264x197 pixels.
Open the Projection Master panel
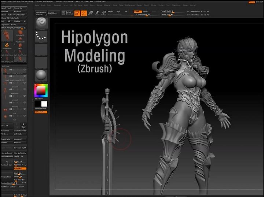[41, 13]
